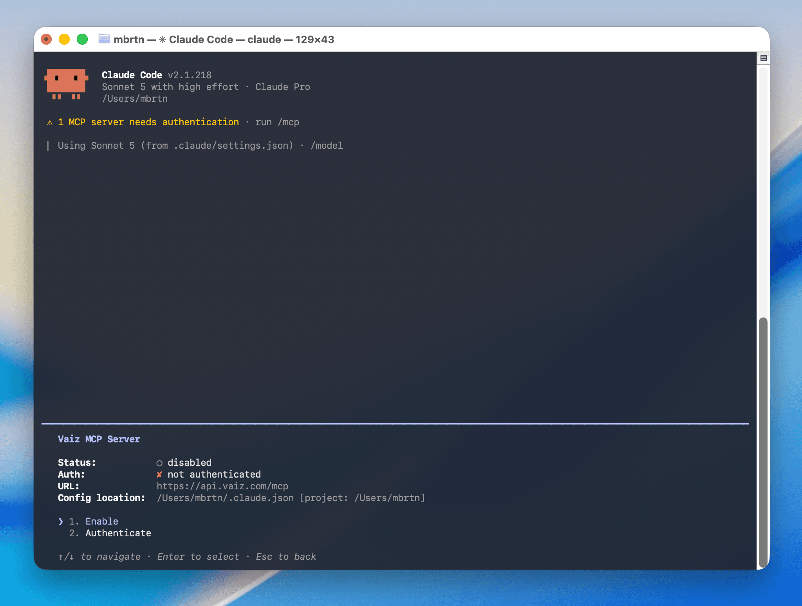Viewport: 802px width, 606px height.
Task: Click the green zoom window button
Action: [x=82, y=39]
